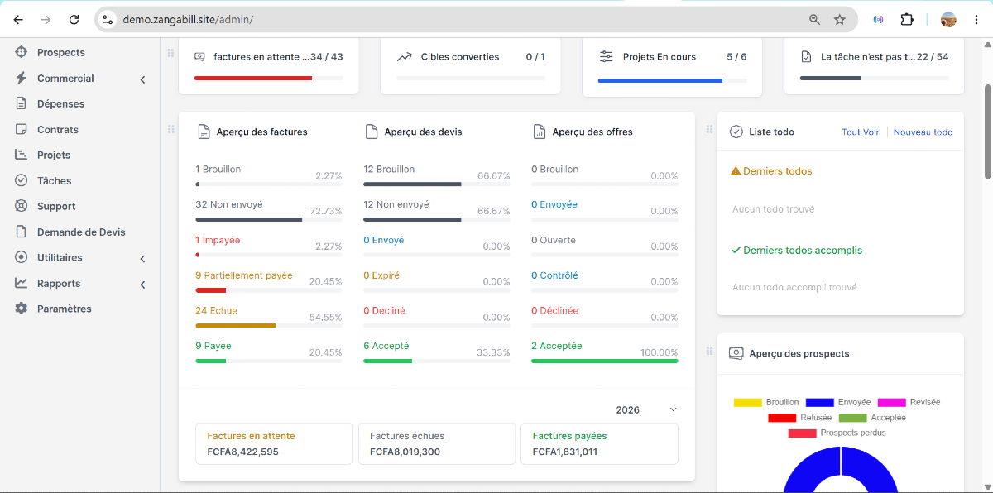This screenshot has width=993, height=493.
Task: Click the Tout Voir link
Action: point(861,132)
